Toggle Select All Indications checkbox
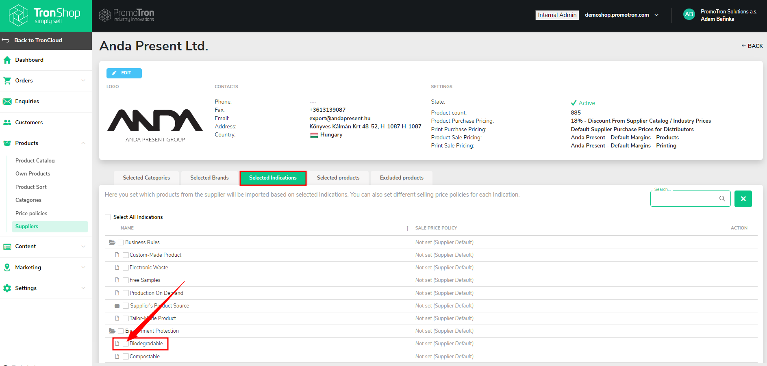Screen dimensions: 767x366 tap(108, 217)
